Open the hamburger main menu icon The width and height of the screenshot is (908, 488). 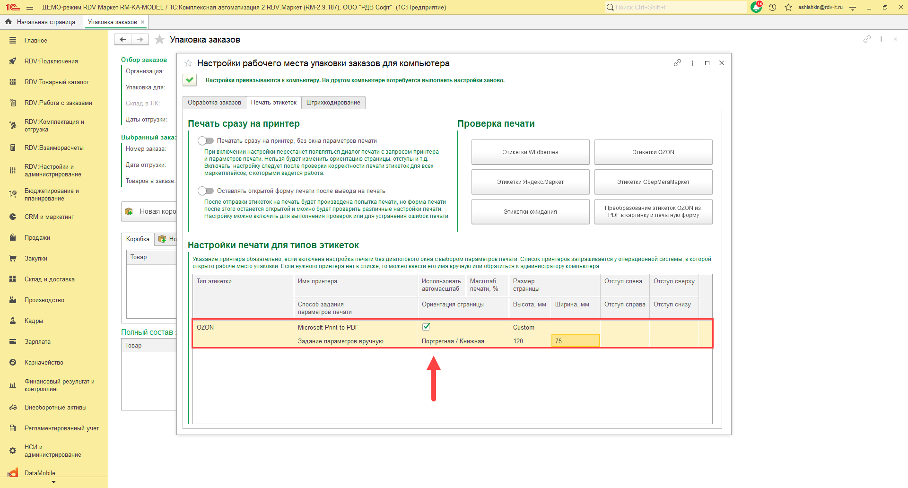click(x=30, y=7)
